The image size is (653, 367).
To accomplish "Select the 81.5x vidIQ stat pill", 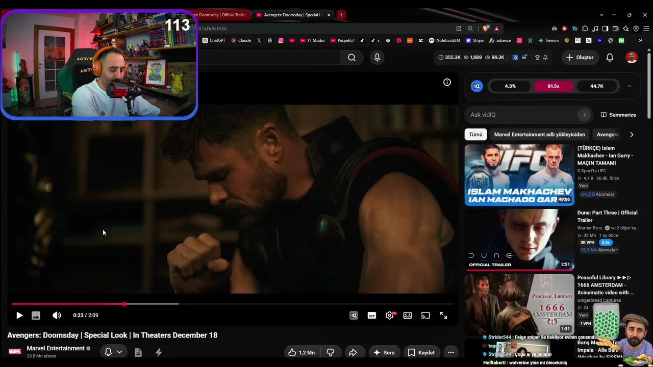I will [x=554, y=86].
